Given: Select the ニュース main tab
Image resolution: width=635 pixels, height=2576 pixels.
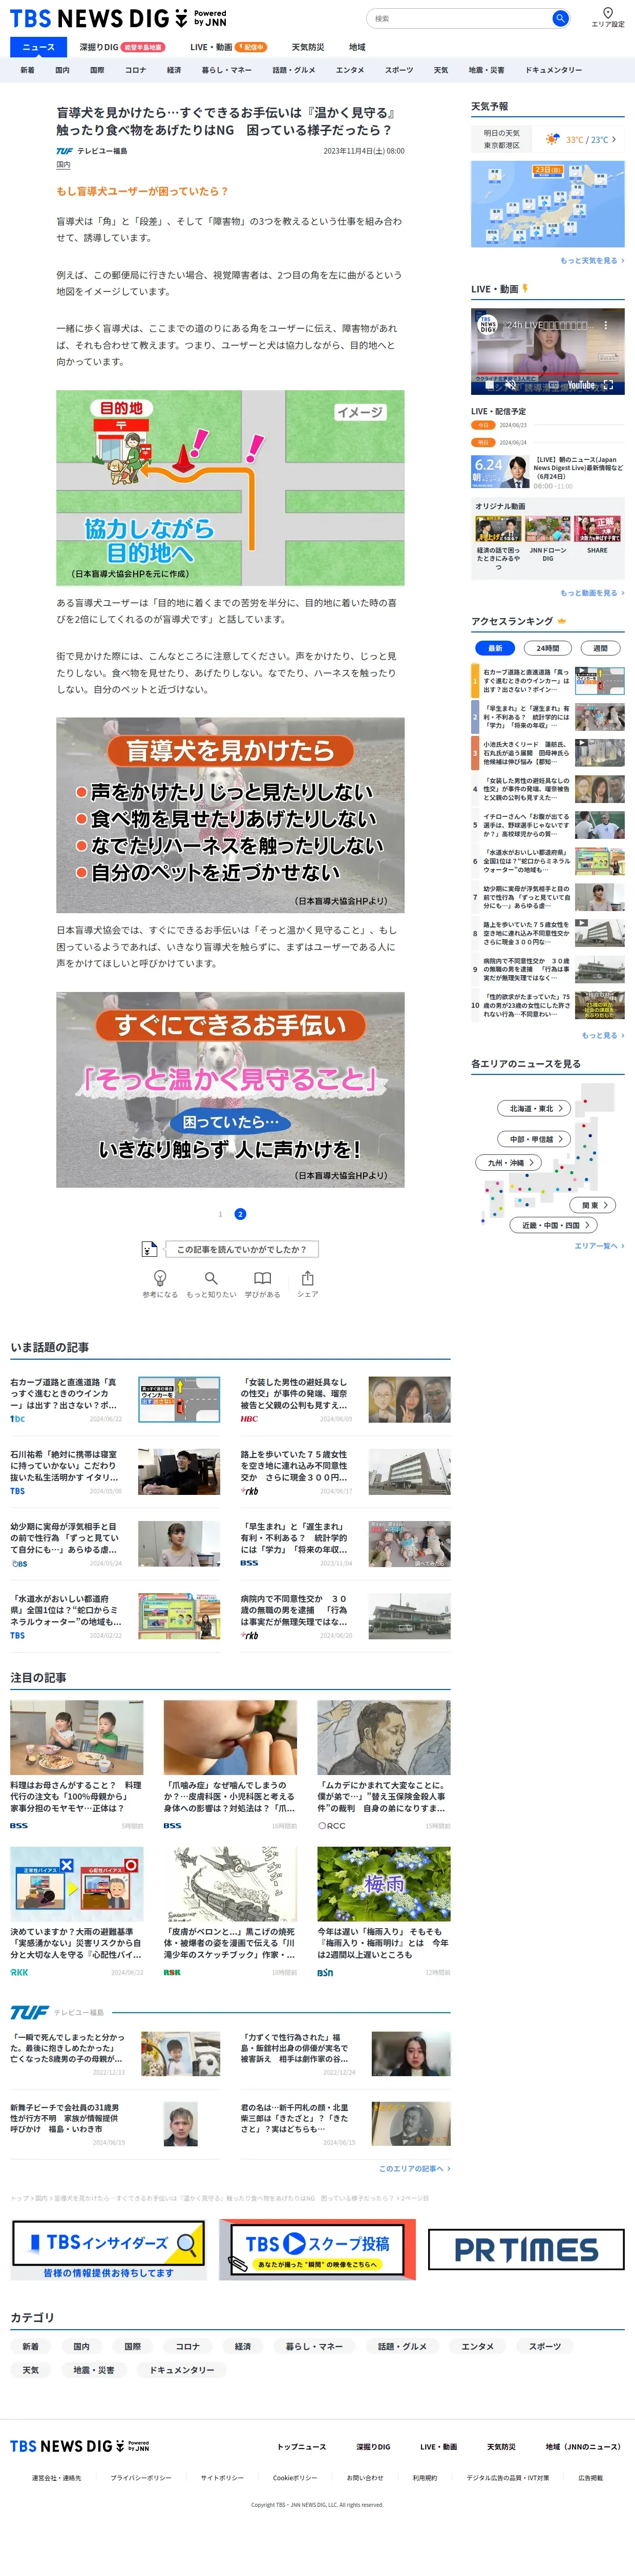Looking at the screenshot, I should (38, 47).
